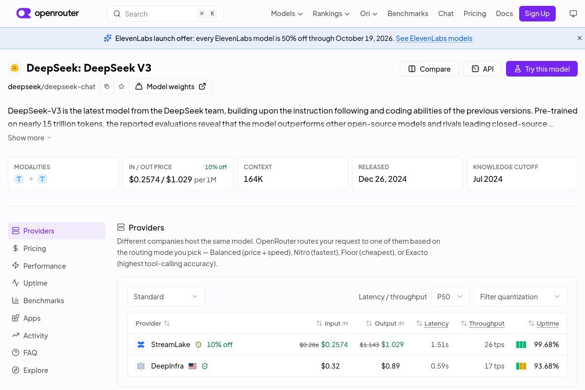Follow See ElevenLabs models link

coord(434,39)
